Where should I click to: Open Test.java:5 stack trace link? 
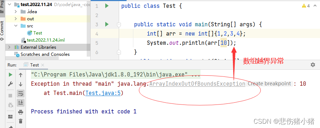click(x=103, y=93)
